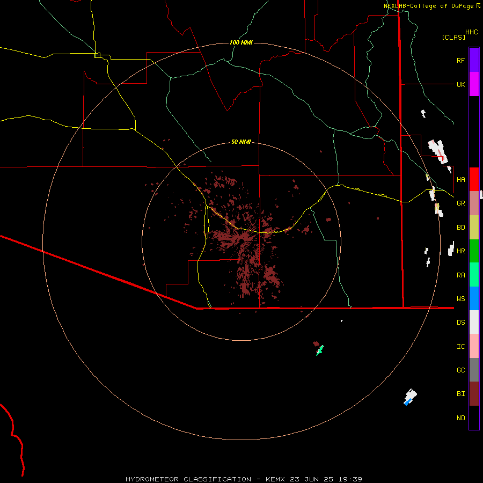Screen dimensions: 483x483
Task: Click the BD yellow legend swatch
Action: tap(474, 228)
